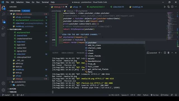This screenshot has width=179, height=101.
Task: Switch to the Debug Console panel tab
Action: [67, 53]
